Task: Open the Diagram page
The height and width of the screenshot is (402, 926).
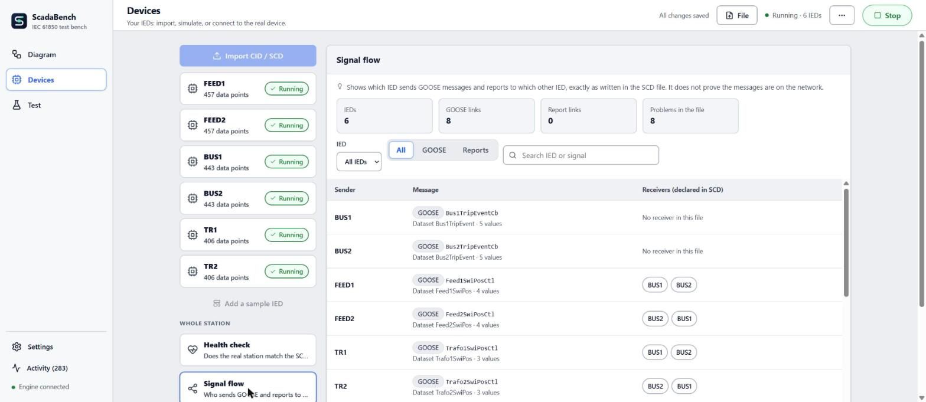Action: [x=56, y=54]
